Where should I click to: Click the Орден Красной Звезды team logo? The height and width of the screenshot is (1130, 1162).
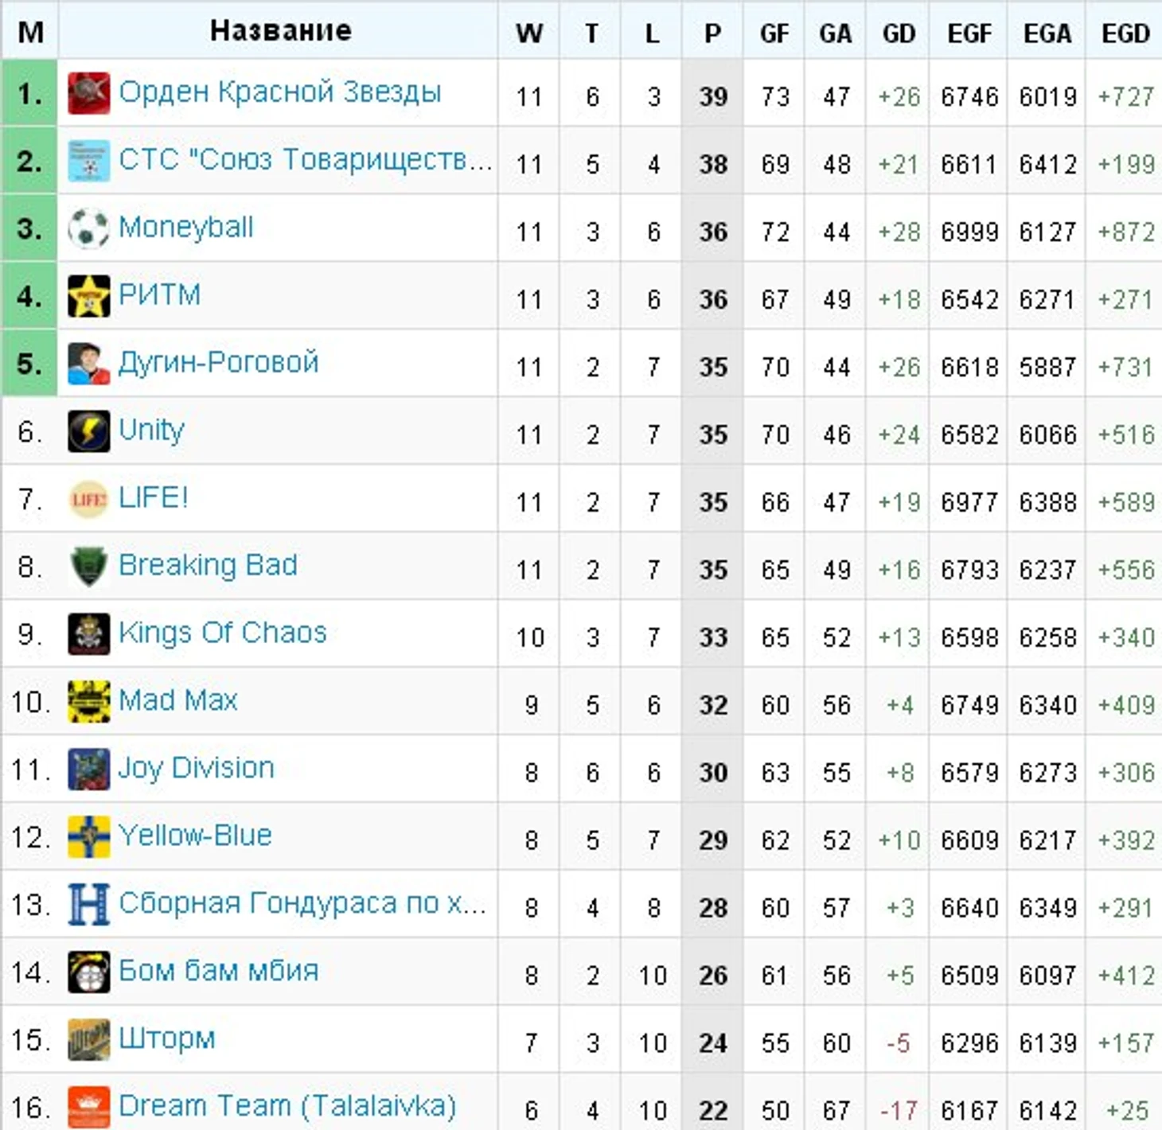coord(88,93)
